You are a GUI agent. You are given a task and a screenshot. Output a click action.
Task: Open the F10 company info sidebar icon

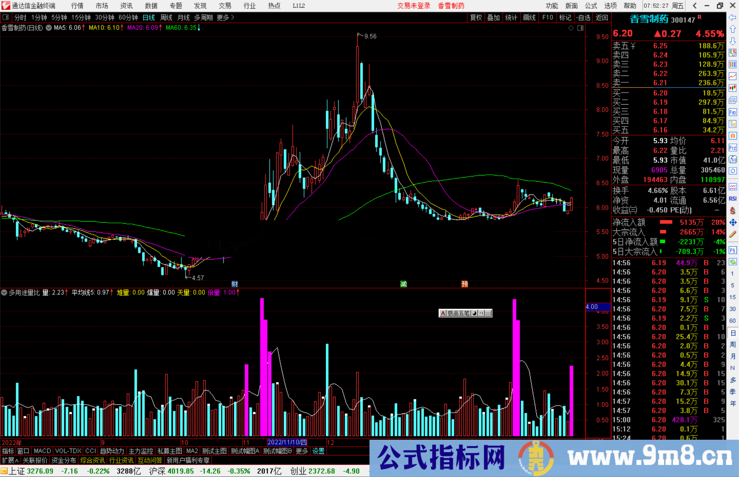(732, 112)
